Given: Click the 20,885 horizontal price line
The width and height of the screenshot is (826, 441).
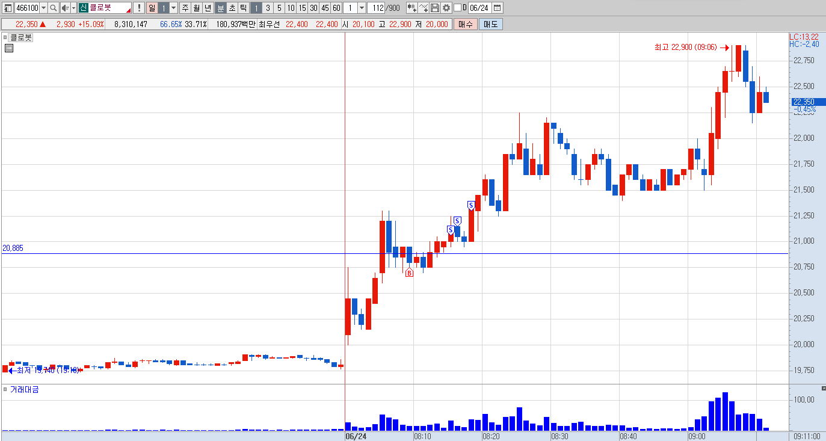Looking at the screenshot, I should coord(394,253).
